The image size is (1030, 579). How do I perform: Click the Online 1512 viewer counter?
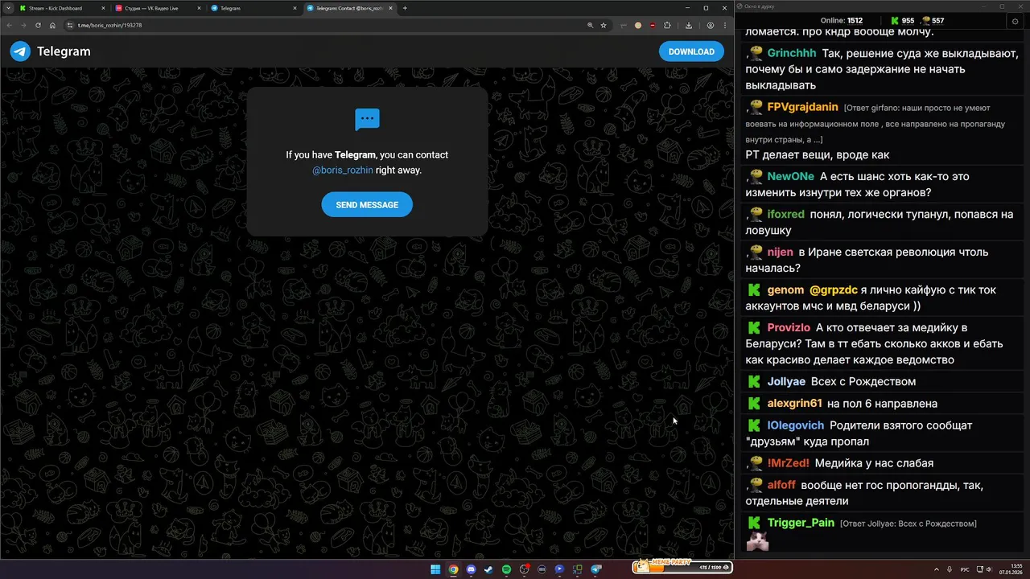point(842,21)
